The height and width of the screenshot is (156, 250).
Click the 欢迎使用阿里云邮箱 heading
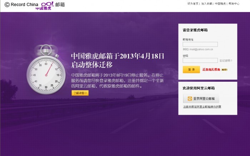pos(199,88)
